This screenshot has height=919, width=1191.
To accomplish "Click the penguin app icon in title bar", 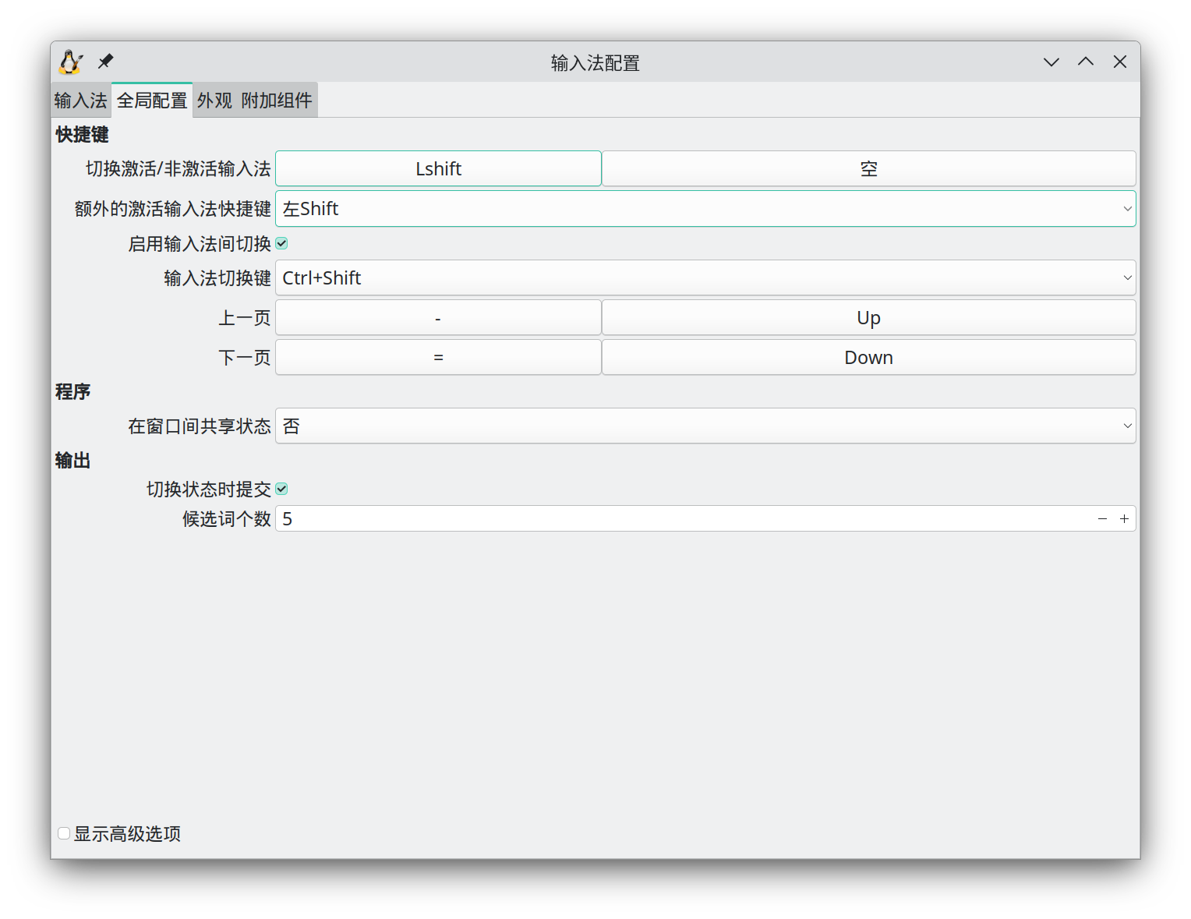I will (x=70, y=62).
